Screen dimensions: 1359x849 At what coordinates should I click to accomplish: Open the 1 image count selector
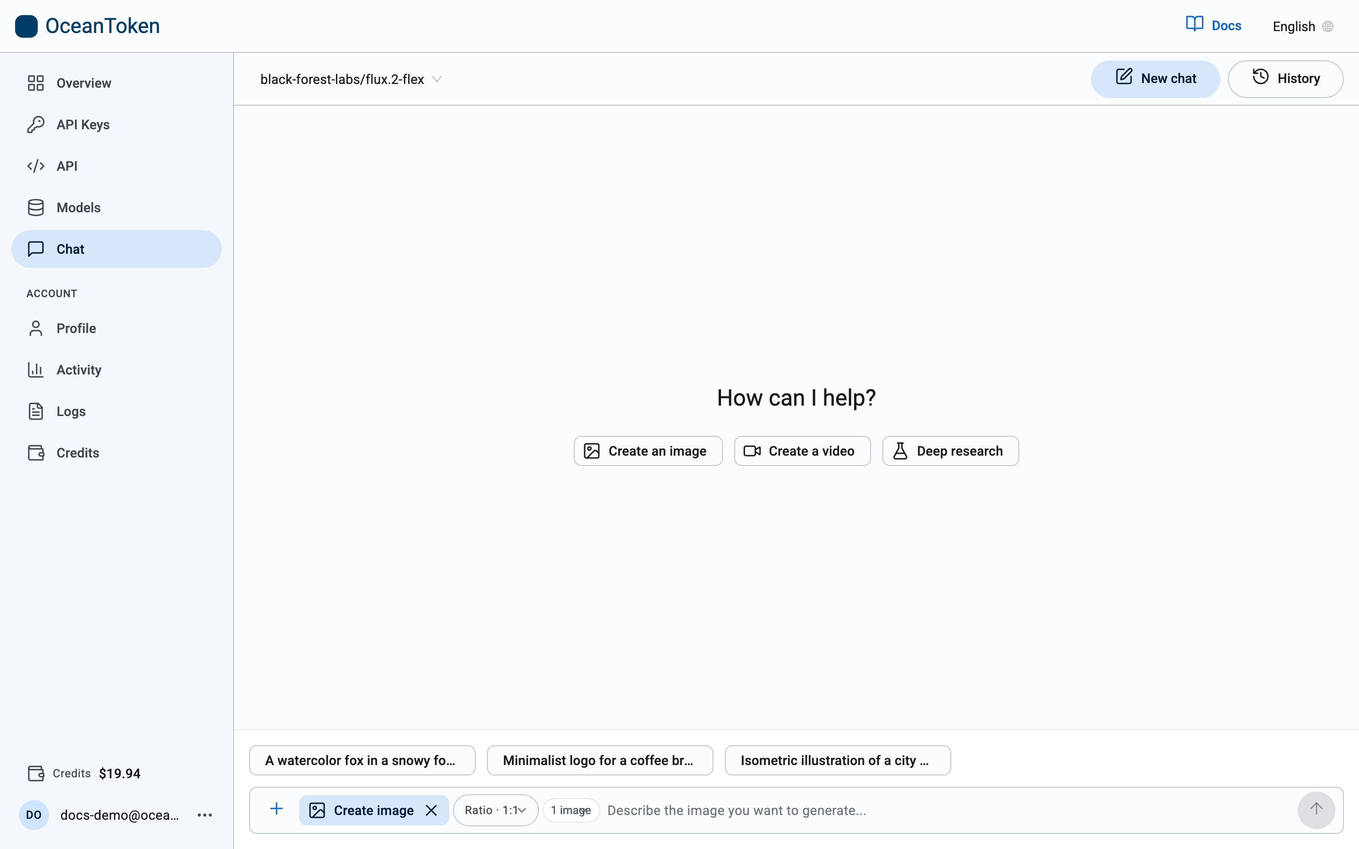(x=570, y=810)
